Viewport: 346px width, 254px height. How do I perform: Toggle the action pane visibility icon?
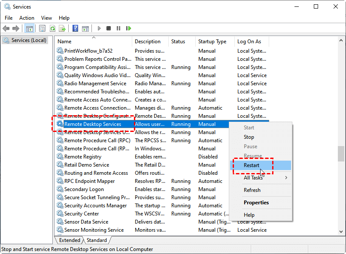(x=85, y=28)
